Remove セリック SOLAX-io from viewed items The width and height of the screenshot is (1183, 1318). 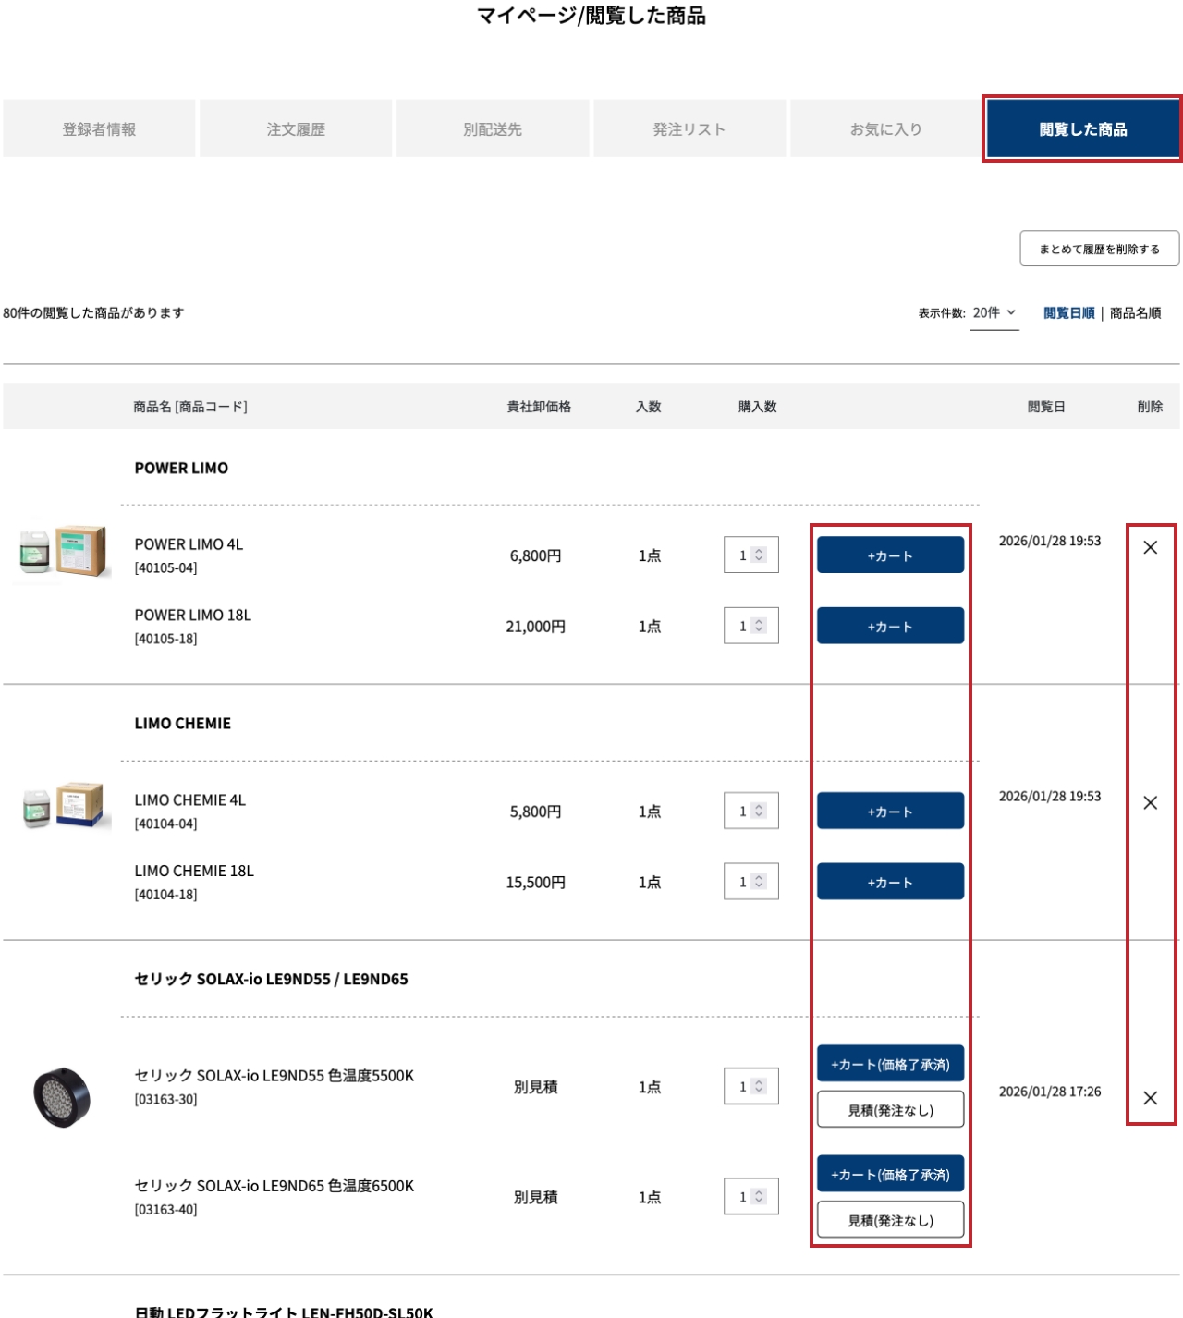(1150, 1098)
